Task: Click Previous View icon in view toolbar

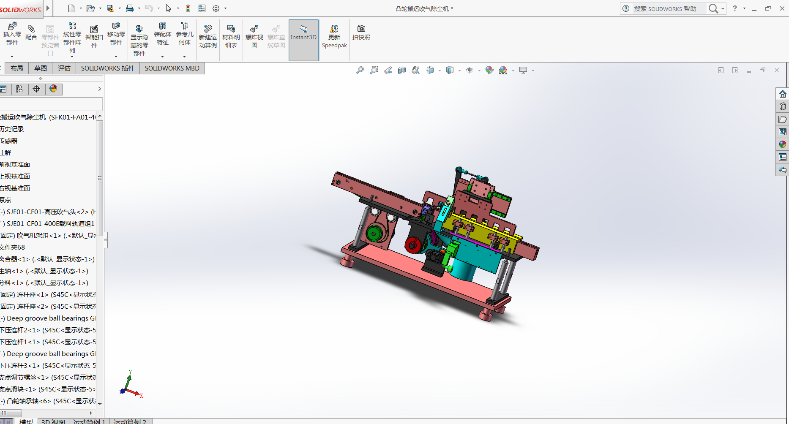Action: [x=388, y=71]
